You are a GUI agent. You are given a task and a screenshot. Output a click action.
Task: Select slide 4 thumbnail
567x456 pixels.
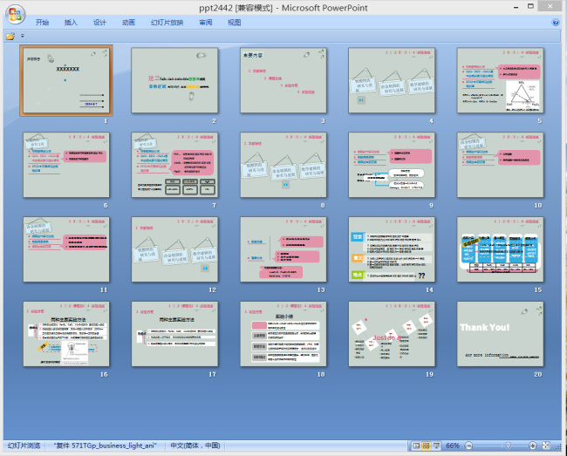coord(392,80)
